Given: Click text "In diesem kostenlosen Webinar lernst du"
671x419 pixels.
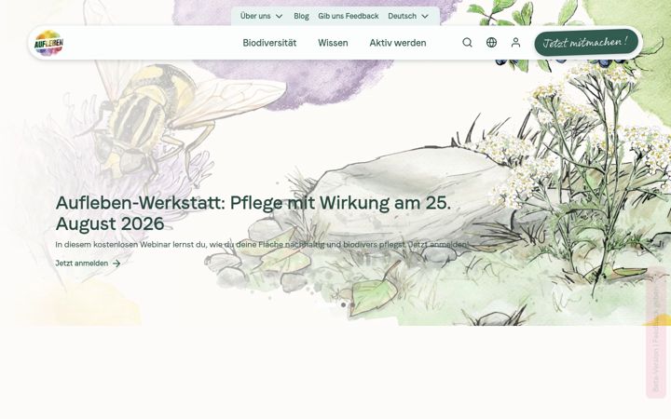Looking at the screenshot, I should click(x=131, y=245).
